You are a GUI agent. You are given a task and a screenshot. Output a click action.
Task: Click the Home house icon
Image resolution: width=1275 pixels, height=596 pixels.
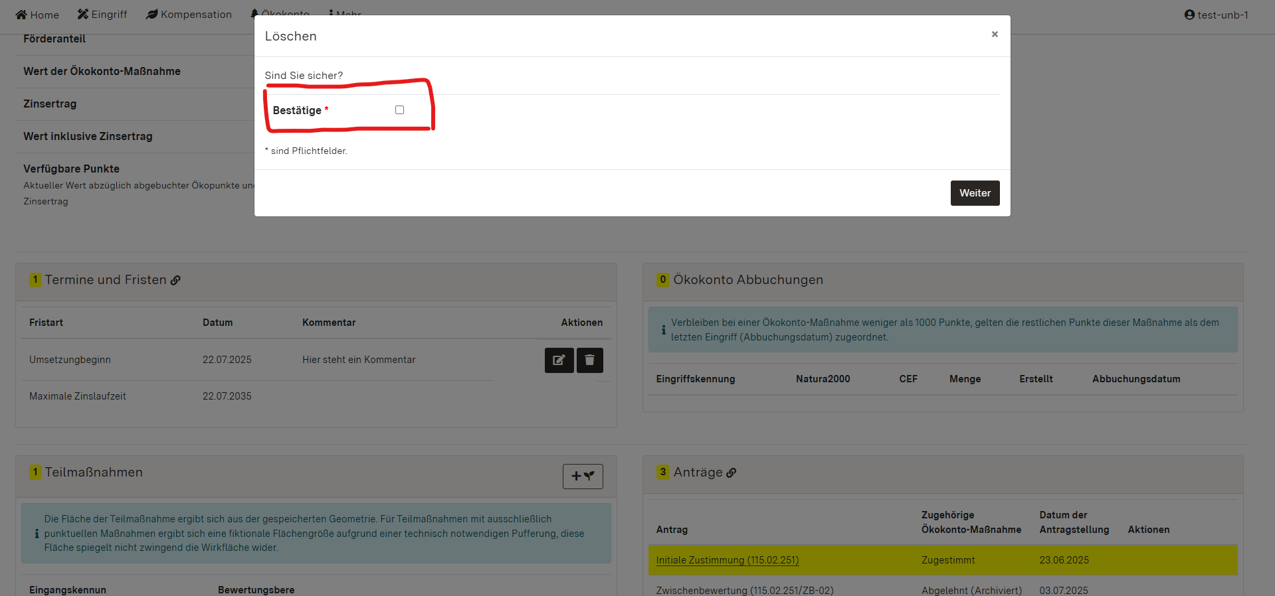[21, 15]
